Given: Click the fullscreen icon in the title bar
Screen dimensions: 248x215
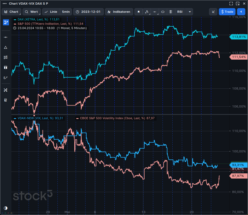Looking at the screenshot, I should pyautogui.click(x=231, y=3).
